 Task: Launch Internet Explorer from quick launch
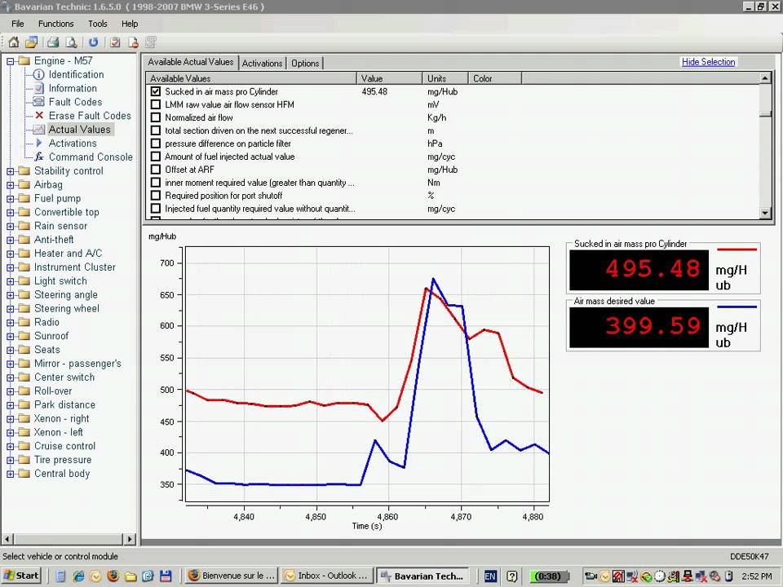(78, 576)
